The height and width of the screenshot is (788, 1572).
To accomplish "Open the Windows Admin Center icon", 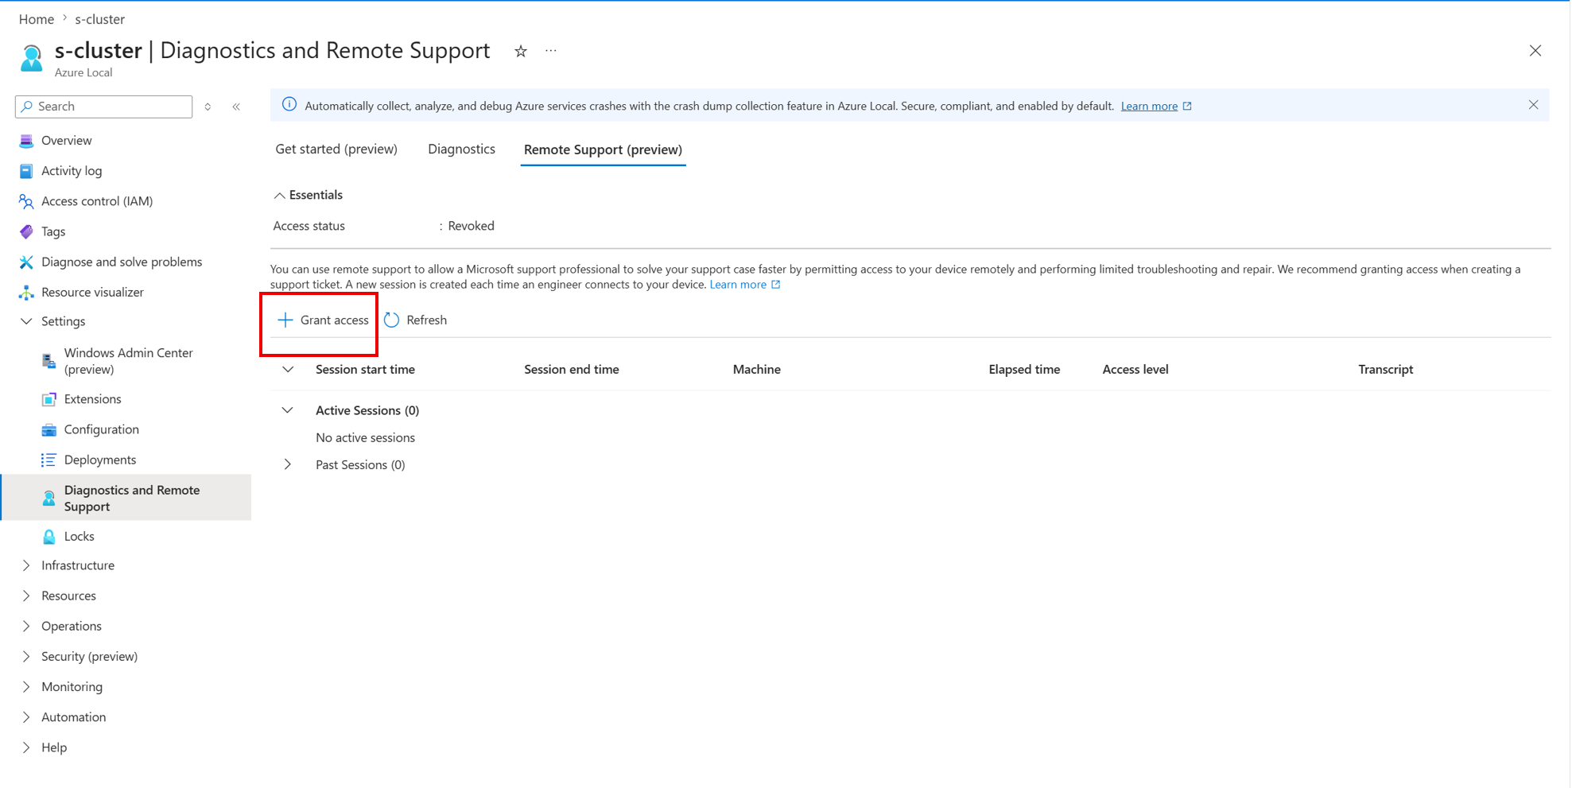I will pyautogui.click(x=49, y=361).
